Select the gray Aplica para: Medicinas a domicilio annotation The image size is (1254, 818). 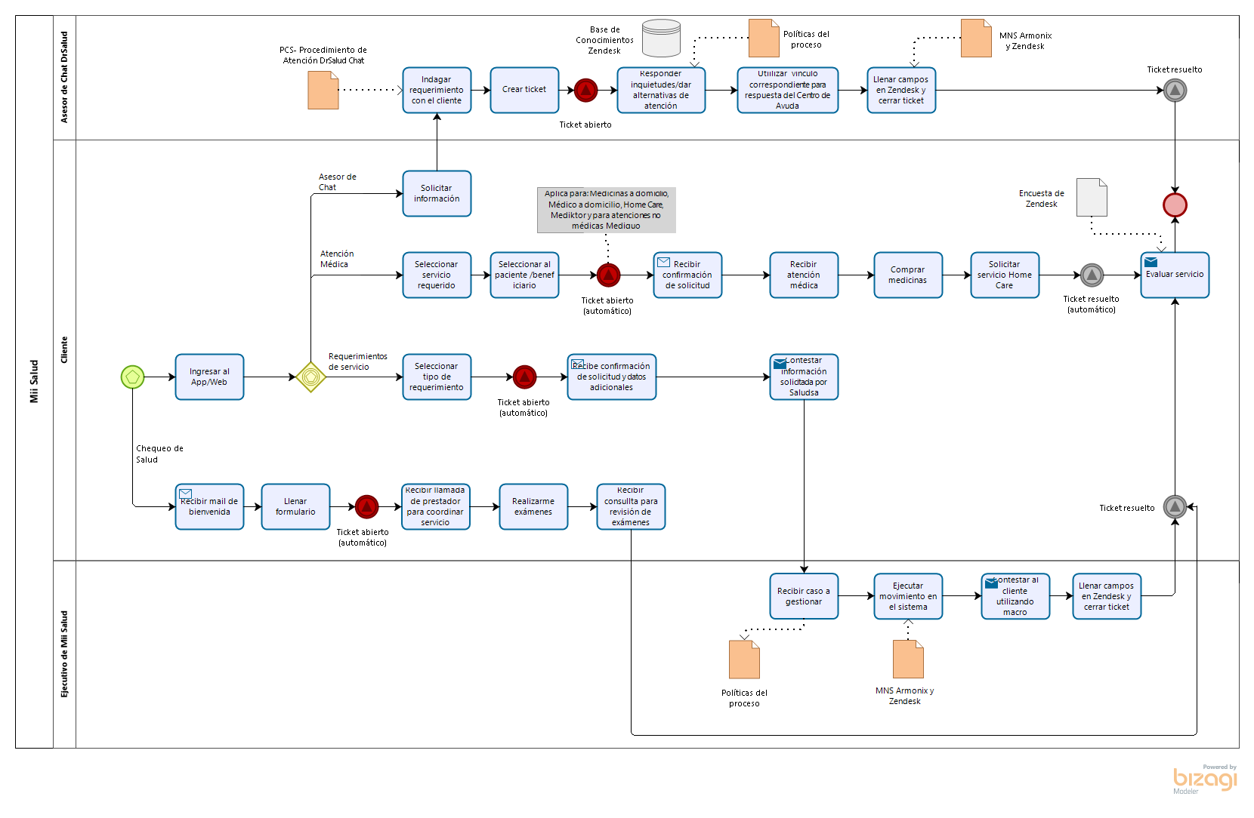click(607, 210)
